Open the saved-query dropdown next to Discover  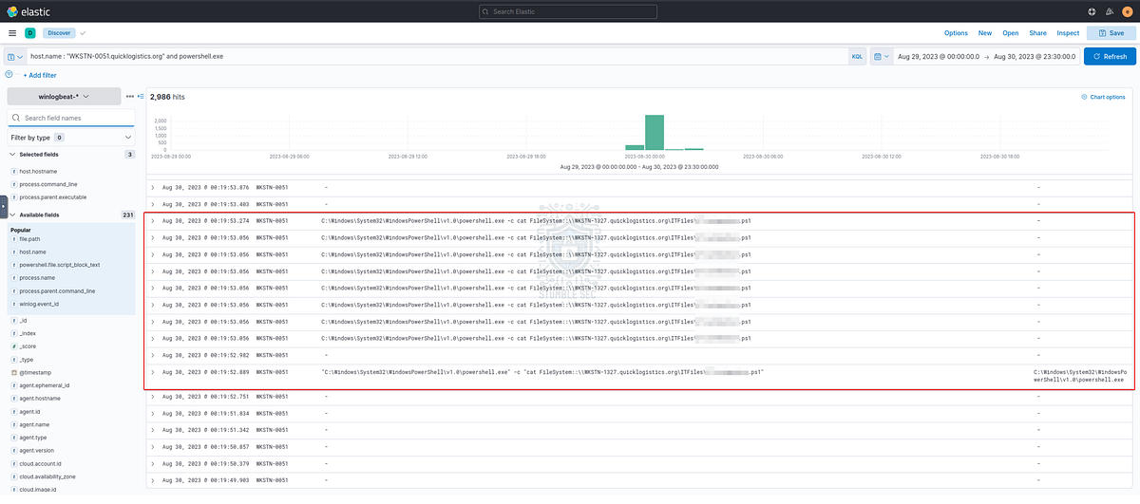(83, 32)
